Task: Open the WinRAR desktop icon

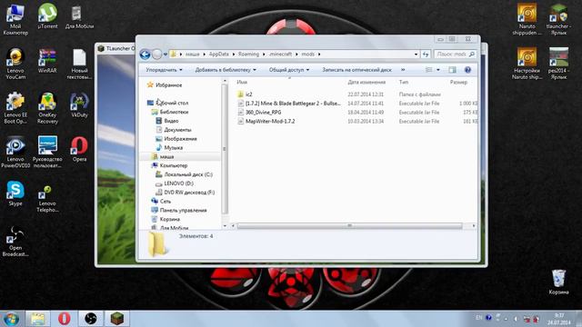Action: 47,61
